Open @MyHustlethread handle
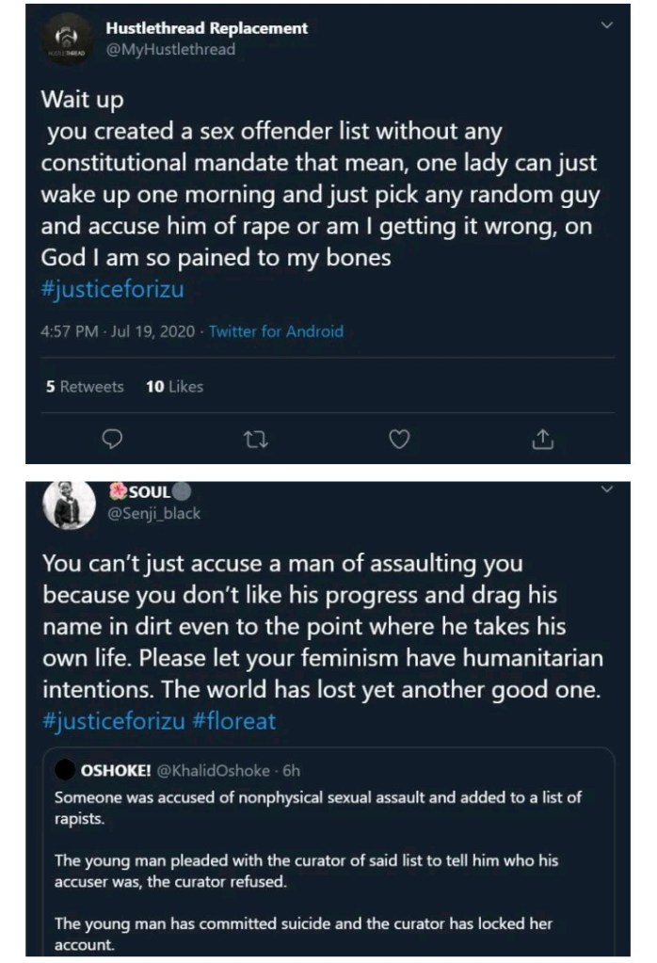Screen dimensions: 657x963 [171, 49]
